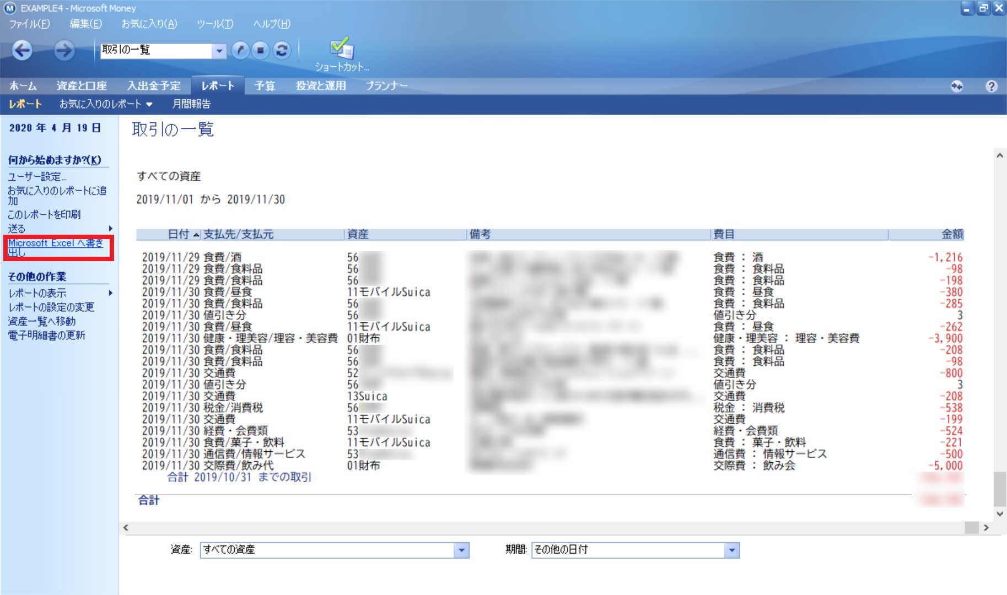
Task: Click the 2020 年 4 月 19 日 date label
Action: click(x=55, y=128)
